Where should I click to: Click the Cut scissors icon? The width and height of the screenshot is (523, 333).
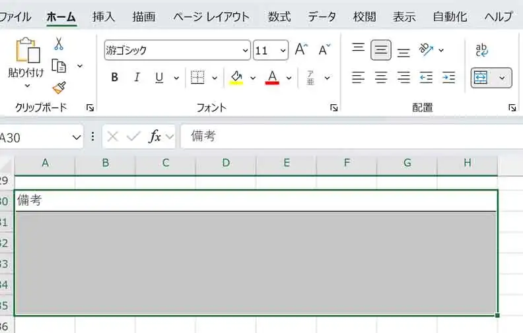pos(59,44)
